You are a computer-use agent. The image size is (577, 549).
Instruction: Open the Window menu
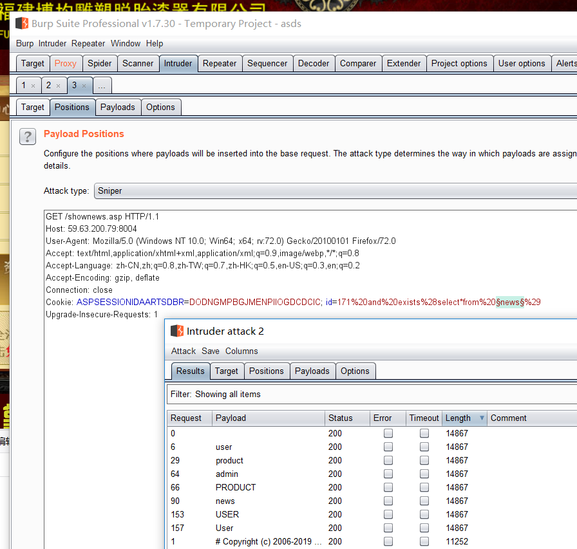[x=126, y=43]
